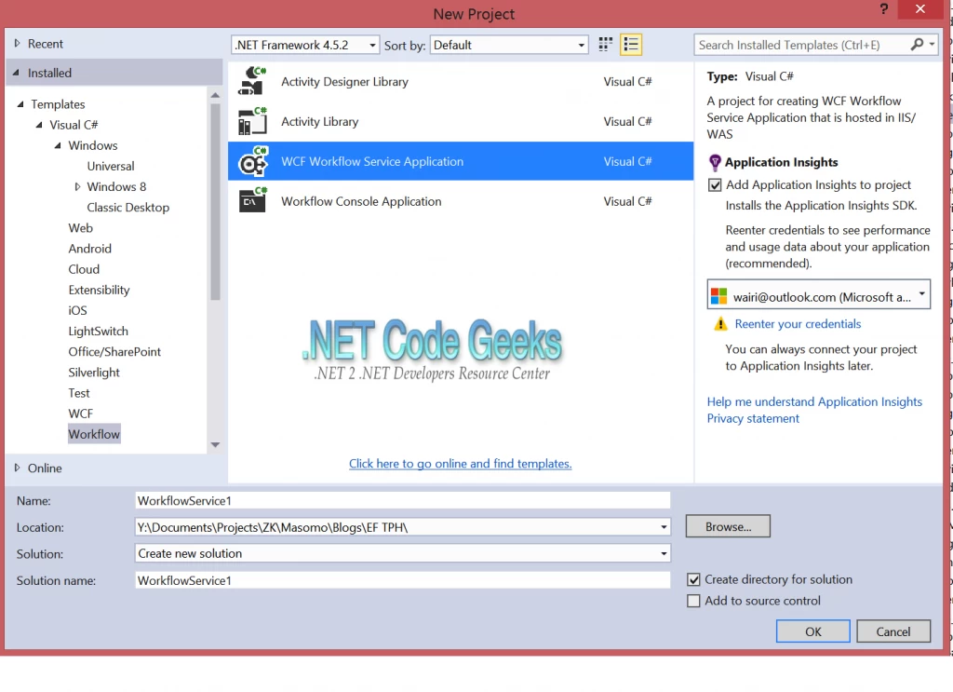953x692 pixels.
Task: Select the Workflow Console Application template icon
Action: [252, 201]
